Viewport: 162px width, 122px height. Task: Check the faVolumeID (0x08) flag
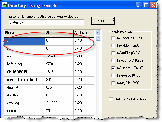(x=113, y=61)
